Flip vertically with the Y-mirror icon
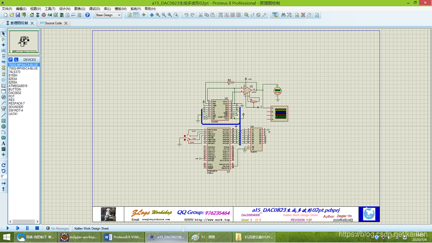The height and width of the screenshot is (243, 432). 3,189
